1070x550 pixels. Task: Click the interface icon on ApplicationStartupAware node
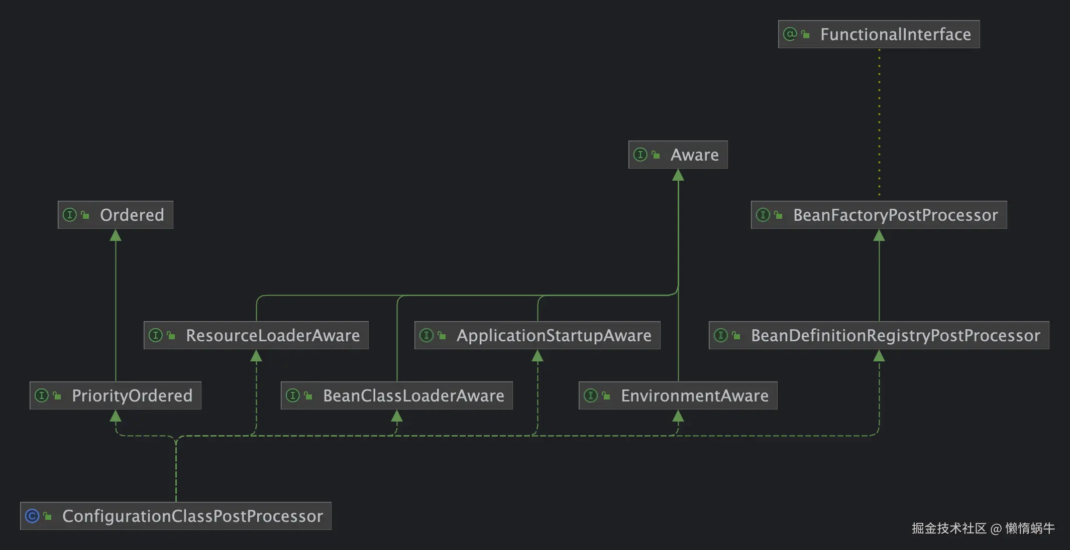tap(426, 335)
